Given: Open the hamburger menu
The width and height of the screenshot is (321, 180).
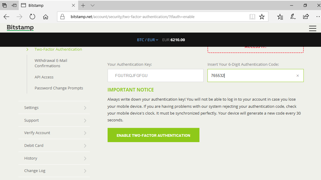Looking at the screenshot, I should click(x=313, y=28).
